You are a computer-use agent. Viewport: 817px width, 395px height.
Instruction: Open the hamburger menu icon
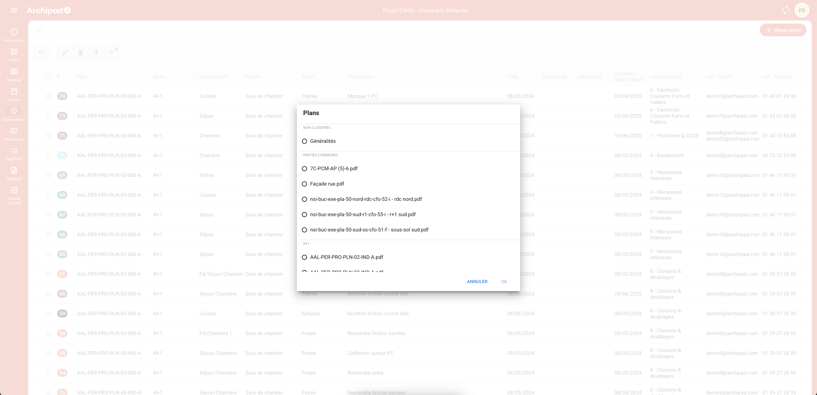14,10
